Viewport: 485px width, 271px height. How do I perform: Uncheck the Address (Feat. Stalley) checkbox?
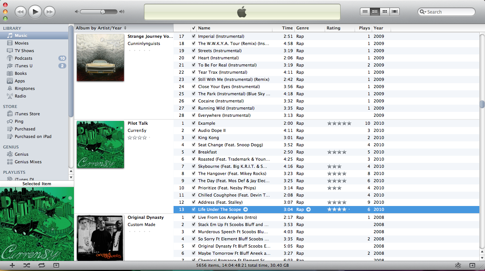(194, 202)
